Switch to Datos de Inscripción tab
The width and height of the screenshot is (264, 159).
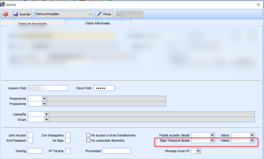[33, 24]
